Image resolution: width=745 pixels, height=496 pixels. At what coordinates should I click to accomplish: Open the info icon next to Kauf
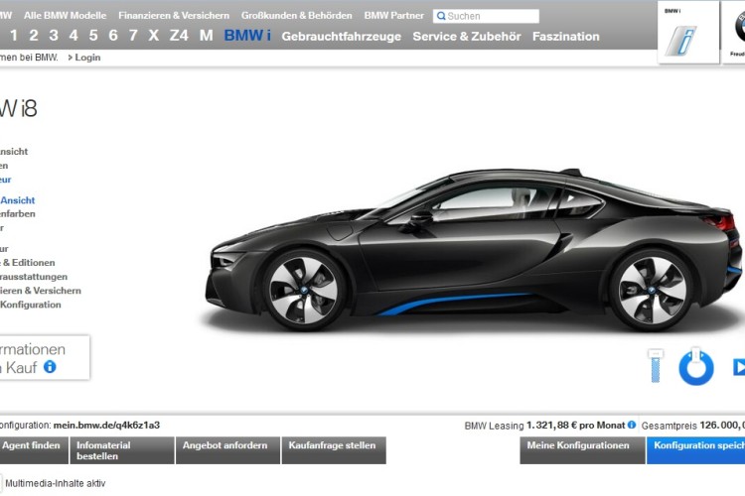pyautogui.click(x=50, y=367)
